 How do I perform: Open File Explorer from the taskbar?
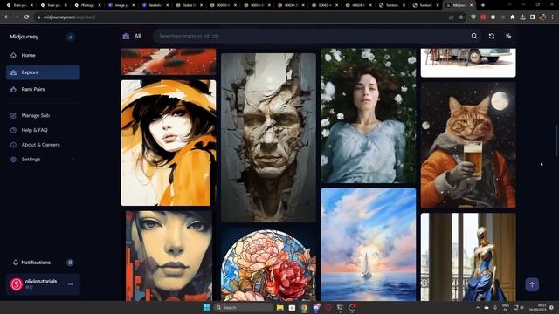[x=280, y=308]
